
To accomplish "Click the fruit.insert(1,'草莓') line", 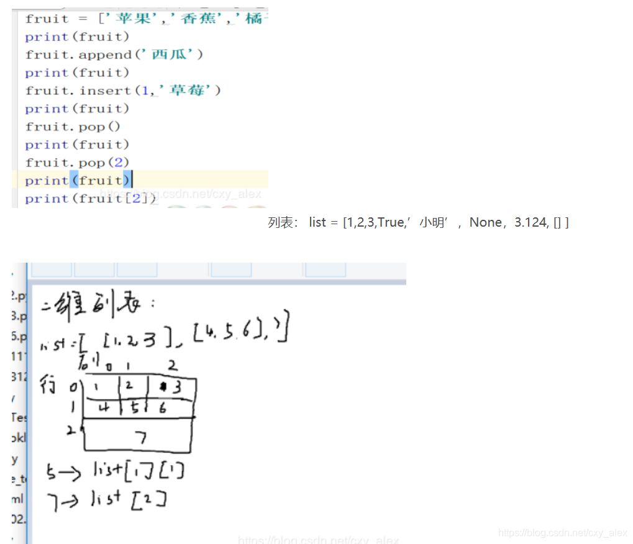I will tap(123, 91).
